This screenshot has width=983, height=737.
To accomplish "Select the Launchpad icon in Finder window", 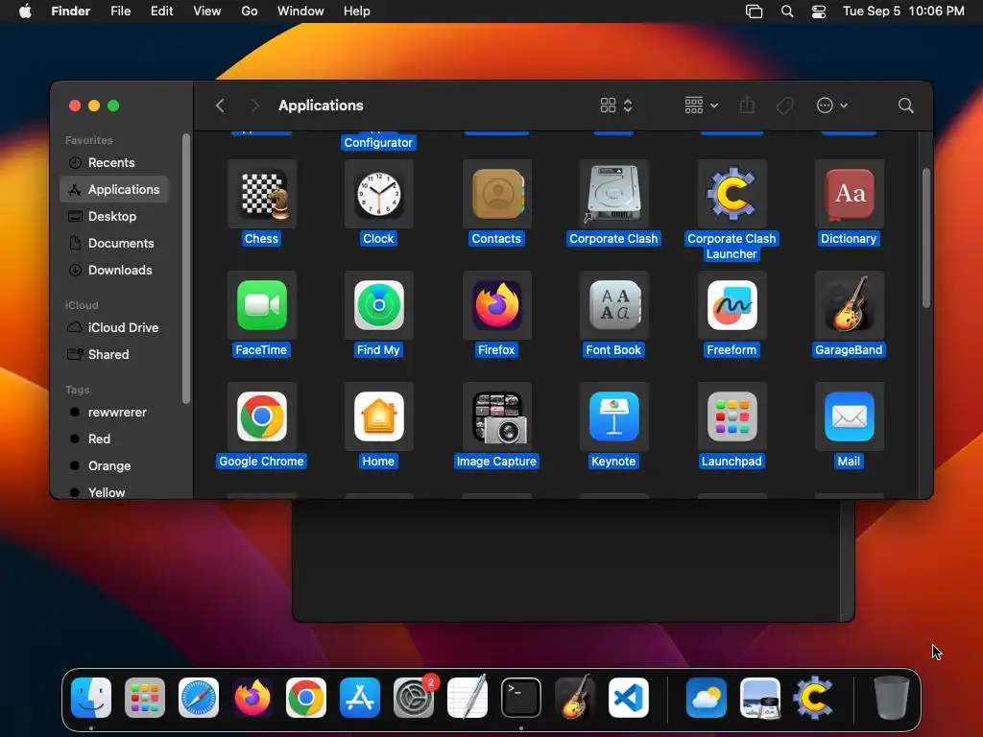I will tap(731, 416).
